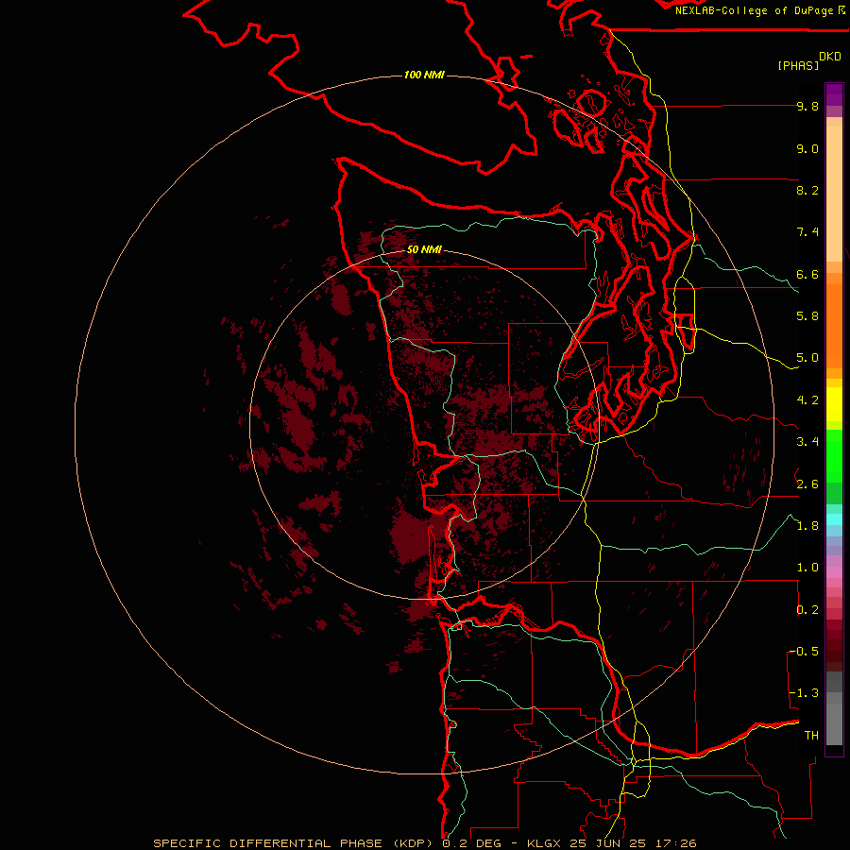
Task: Click the -0.5 legend value
Action: pyautogui.click(x=804, y=651)
